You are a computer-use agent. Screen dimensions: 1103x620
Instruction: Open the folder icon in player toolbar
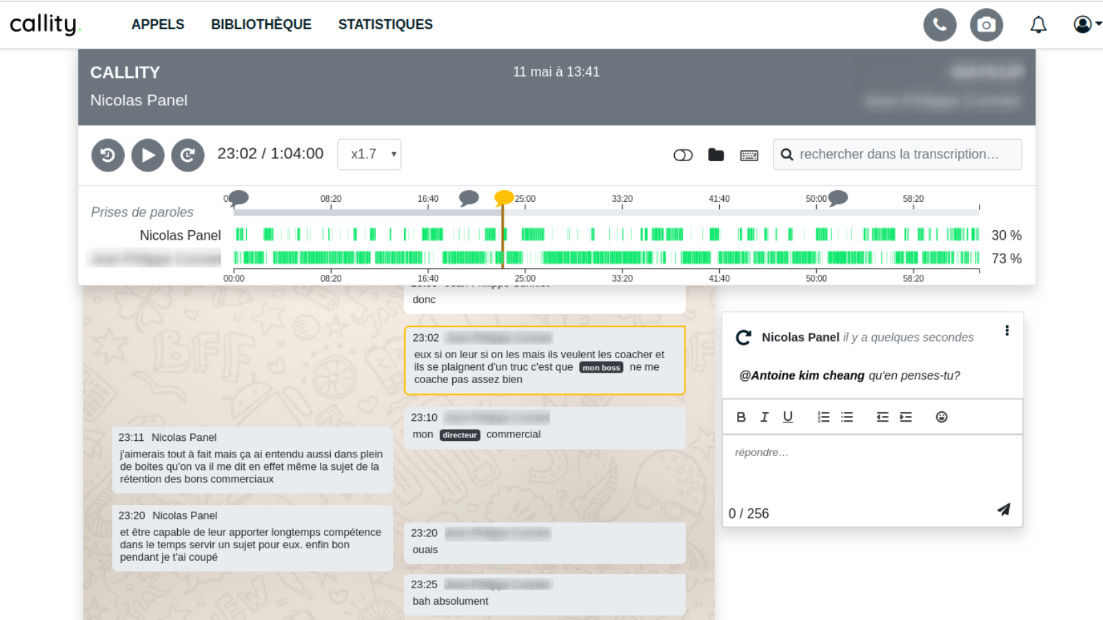point(716,155)
